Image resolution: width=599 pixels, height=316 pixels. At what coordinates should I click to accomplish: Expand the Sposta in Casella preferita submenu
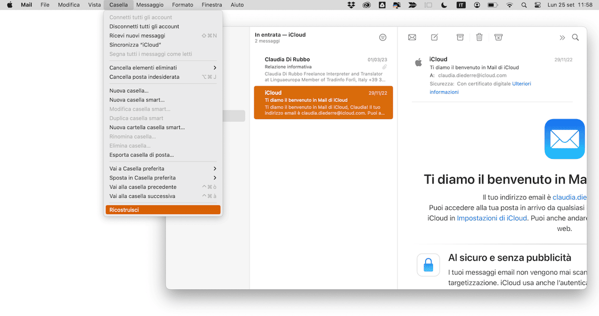pos(163,178)
